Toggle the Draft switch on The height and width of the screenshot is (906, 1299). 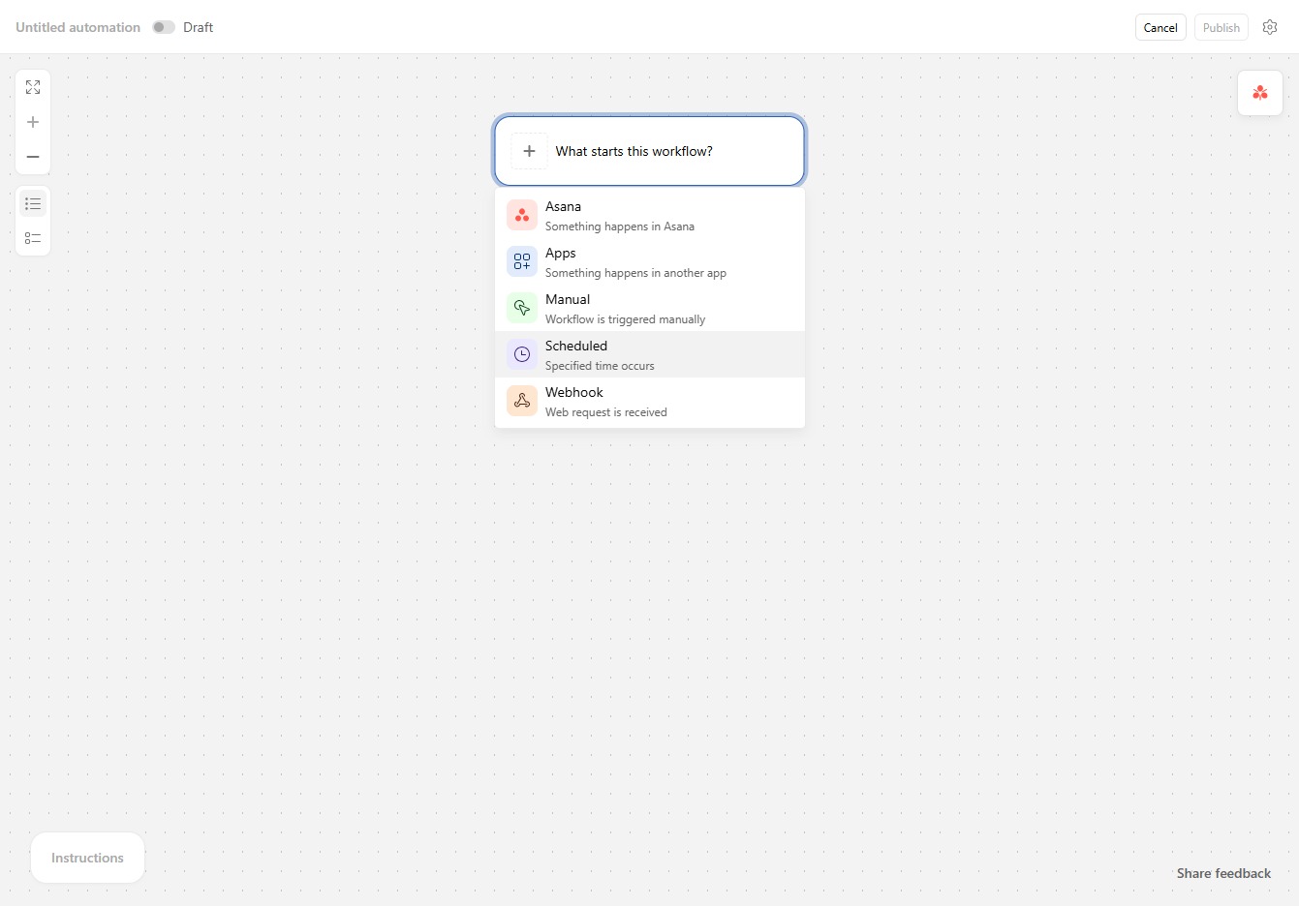click(x=164, y=27)
